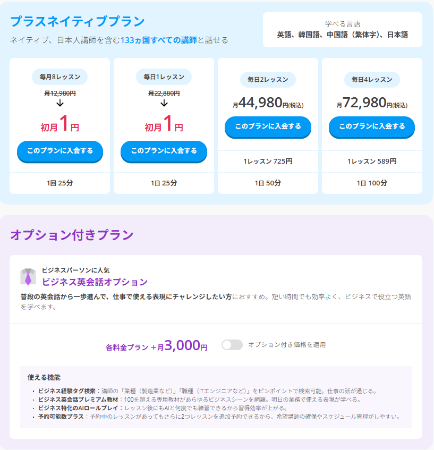Toggle the オプション付き価格を適用 switch
The height and width of the screenshot is (450, 434).
click(x=232, y=345)
